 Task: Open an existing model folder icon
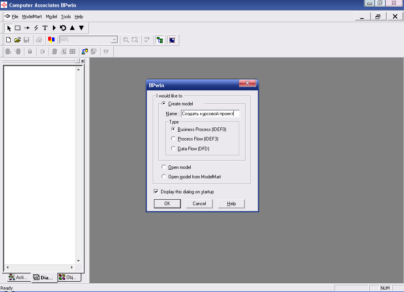click(x=17, y=39)
